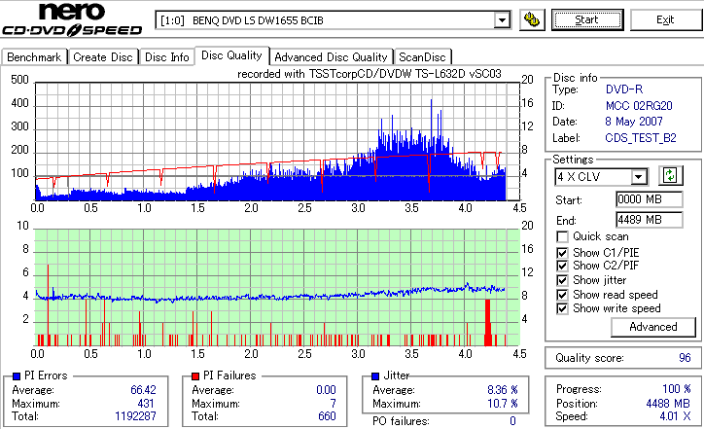This screenshot has width=704, height=429.
Task: Click the label CDS_TEST_B2
Action: tap(641, 138)
